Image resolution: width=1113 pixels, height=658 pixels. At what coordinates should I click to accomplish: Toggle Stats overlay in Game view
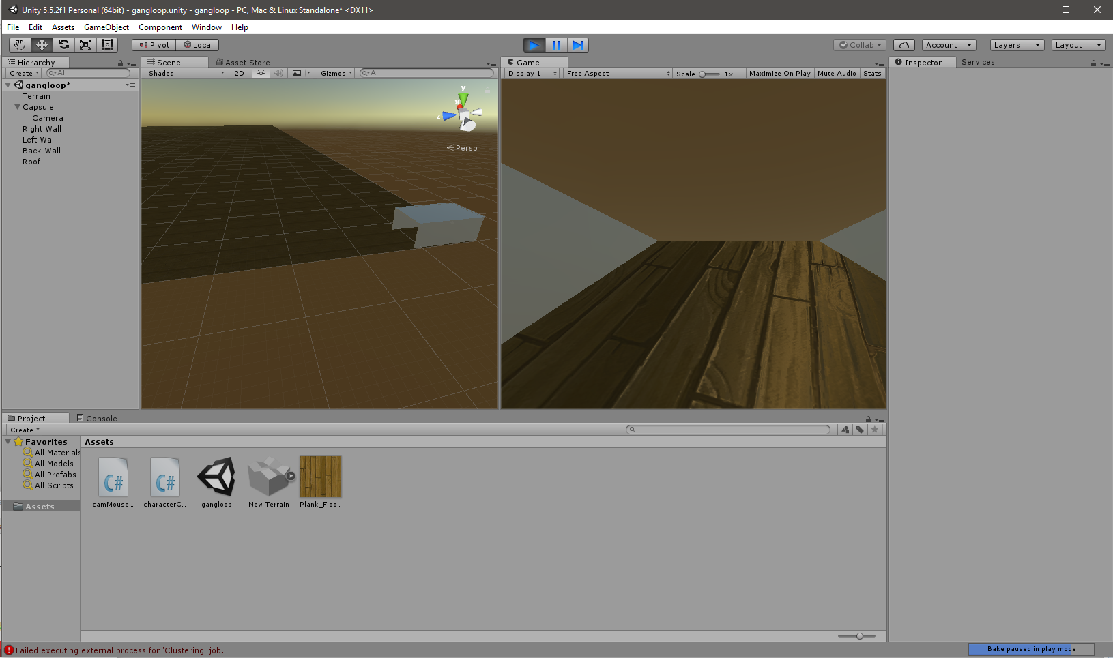coord(872,73)
